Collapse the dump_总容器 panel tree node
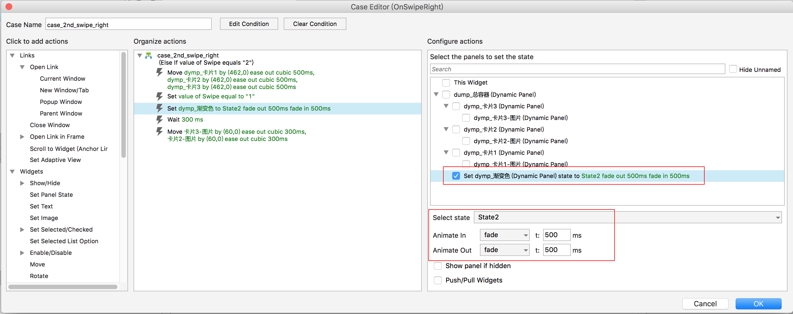Image resolution: width=793 pixels, height=314 pixels. point(436,94)
